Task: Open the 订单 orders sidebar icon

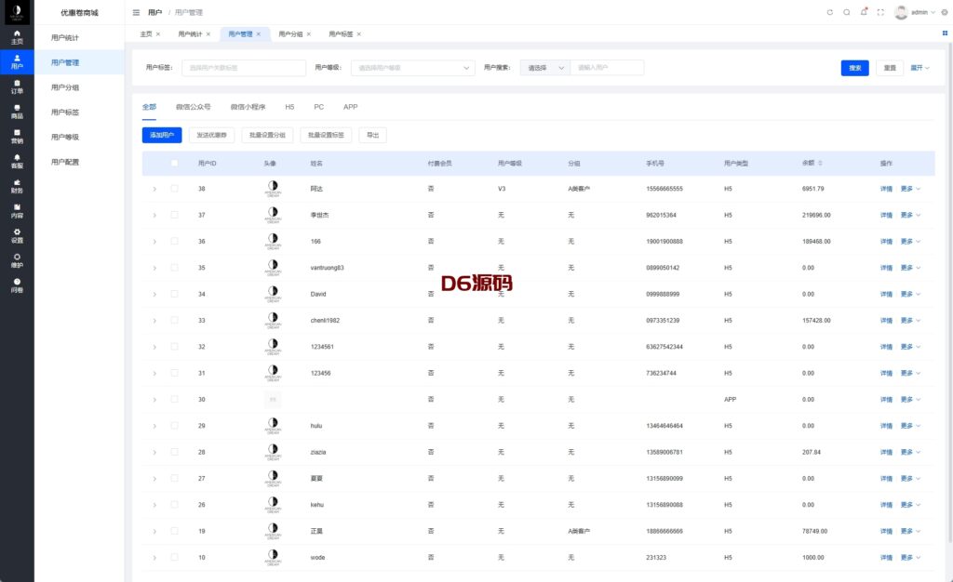Action: [x=17, y=86]
